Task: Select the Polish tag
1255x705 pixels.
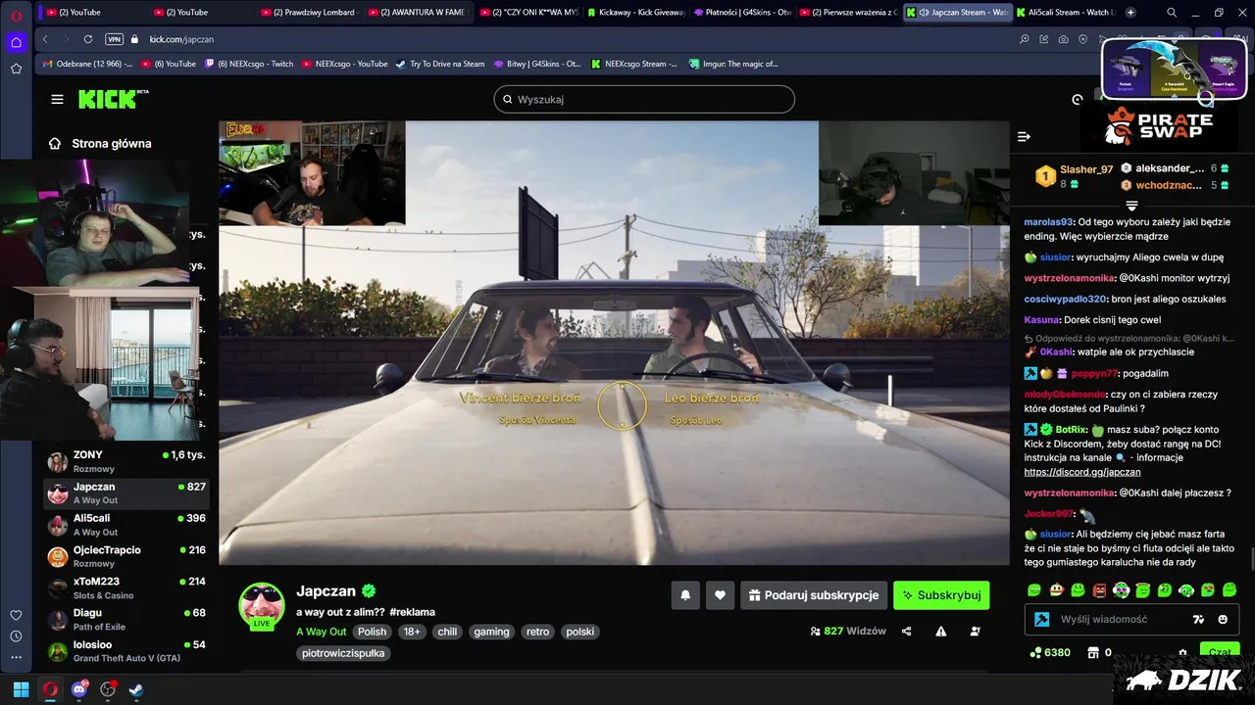Action: [372, 632]
